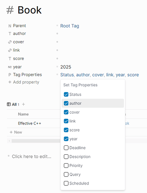Click the link icon next to cover
147x193 pixels.
[x=10, y=42]
